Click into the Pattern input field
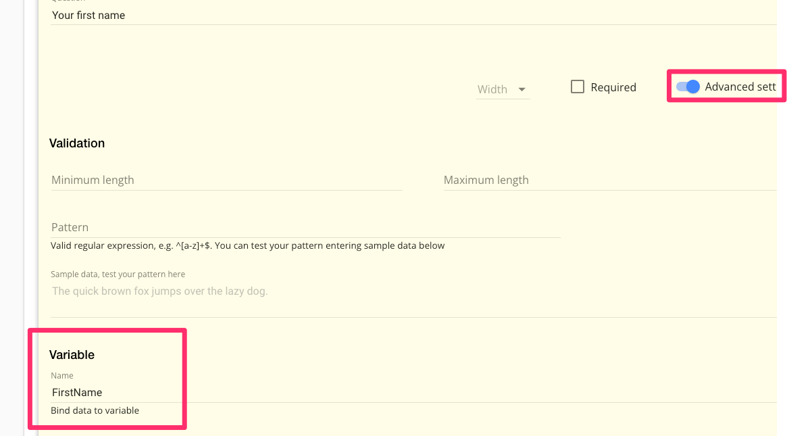Screen dimensions: 787x436 click(x=305, y=227)
